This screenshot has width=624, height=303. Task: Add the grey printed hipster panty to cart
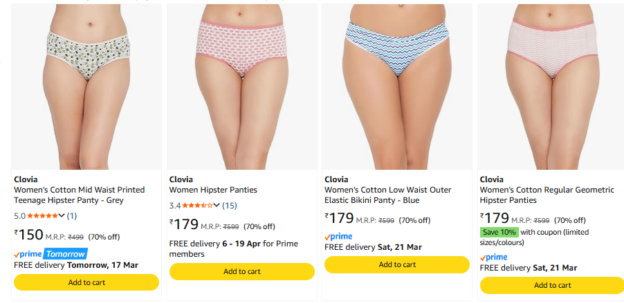point(86,282)
